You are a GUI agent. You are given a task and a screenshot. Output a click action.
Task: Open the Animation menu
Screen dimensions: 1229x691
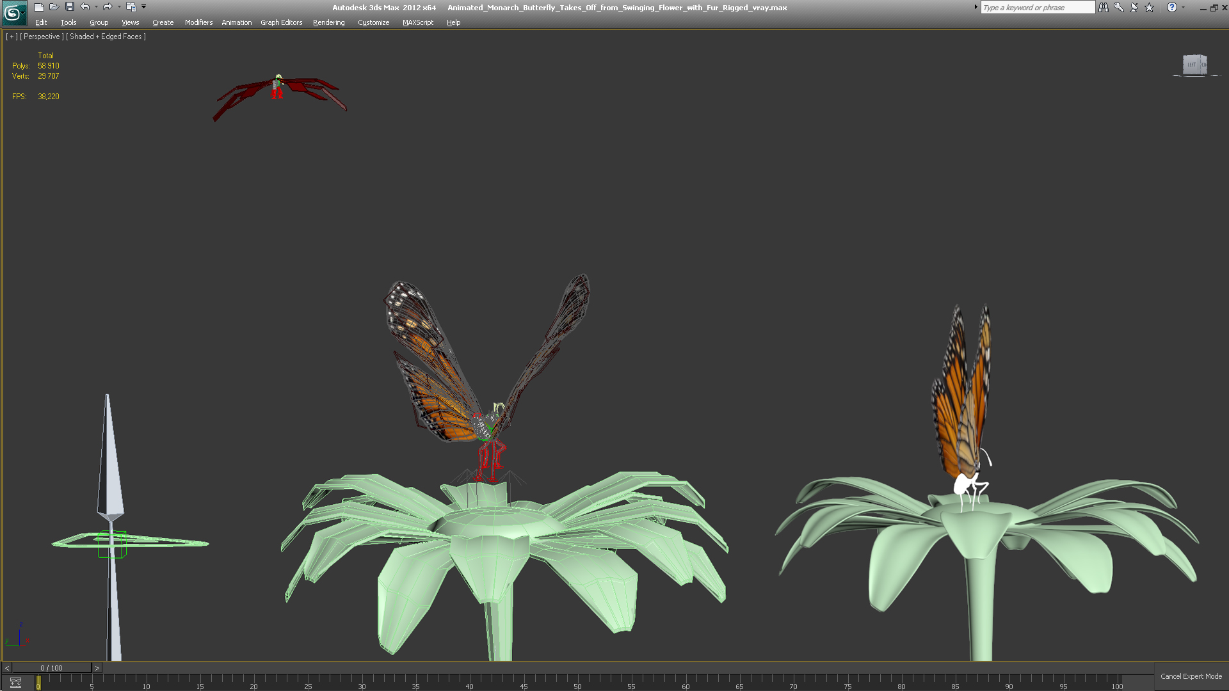tap(237, 22)
